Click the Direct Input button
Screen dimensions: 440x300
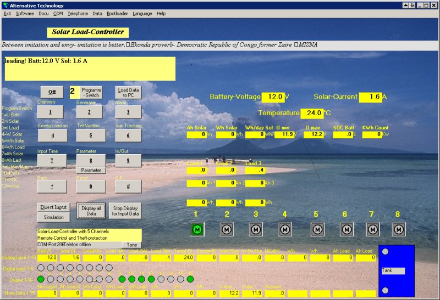tap(53, 207)
